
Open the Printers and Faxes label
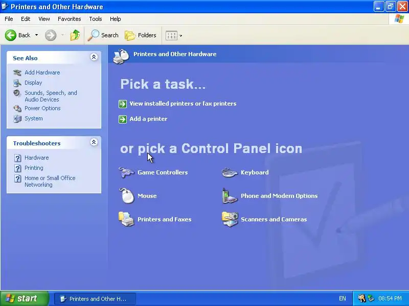pos(164,219)
